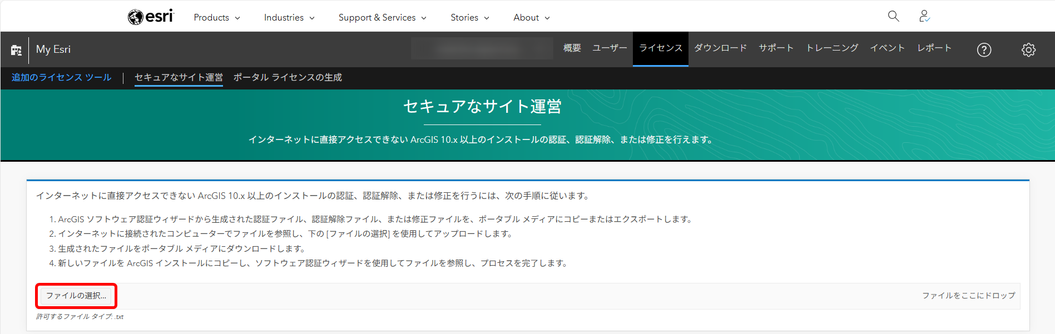Open the search magnifier icon
Viewport: 1055px width, 334px height.
click(x=893, y=16)
